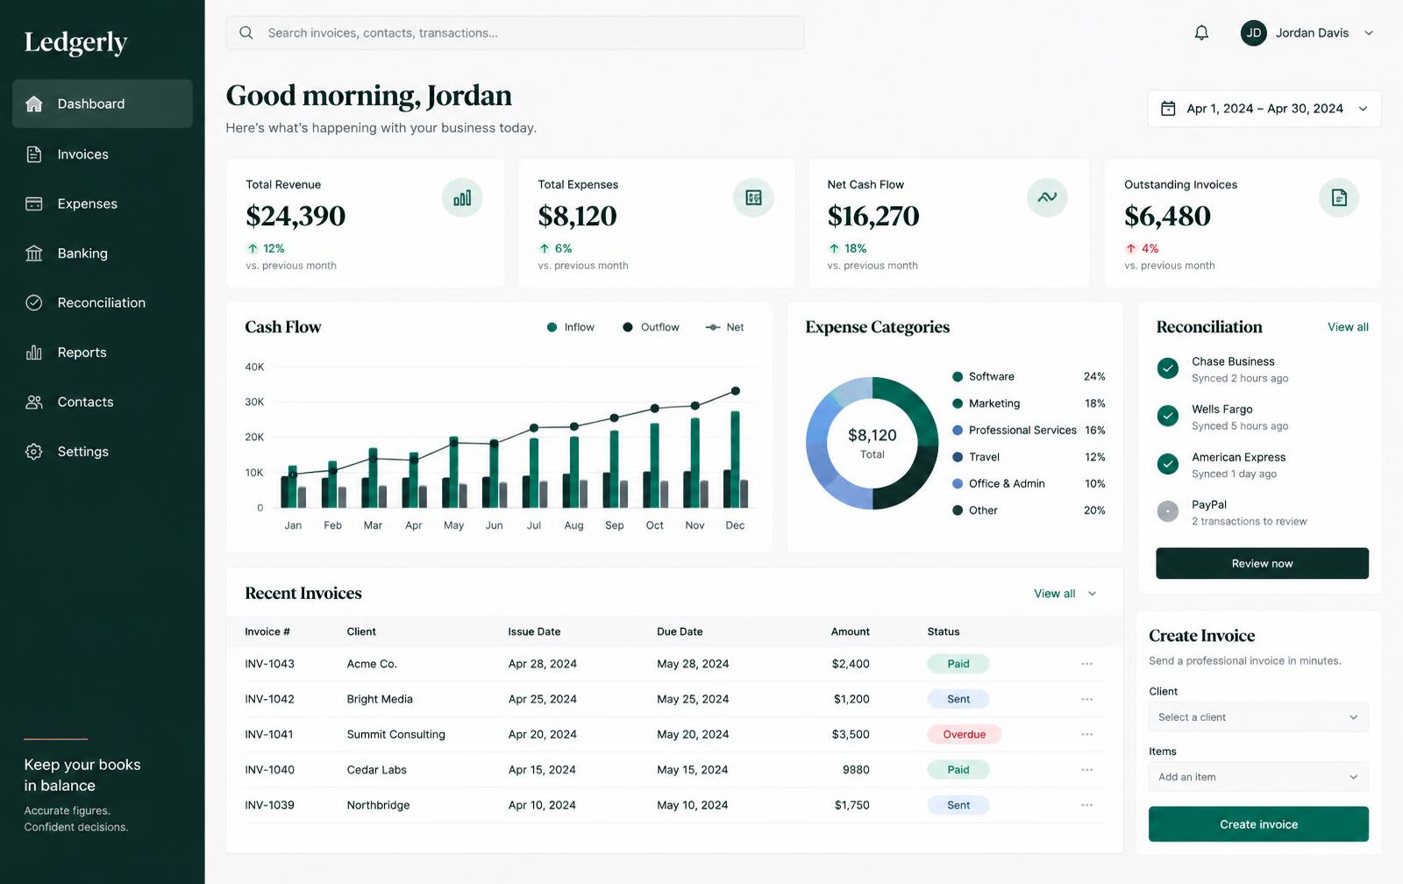Image resolution: width=1403 pixels, height=884 pixels.
Task: Click the Total Expenses card icon
Action: pos(753,197)
